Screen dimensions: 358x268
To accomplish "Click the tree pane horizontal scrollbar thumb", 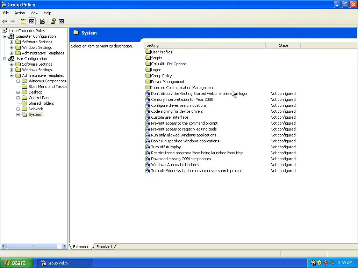I will pos(32,246).
